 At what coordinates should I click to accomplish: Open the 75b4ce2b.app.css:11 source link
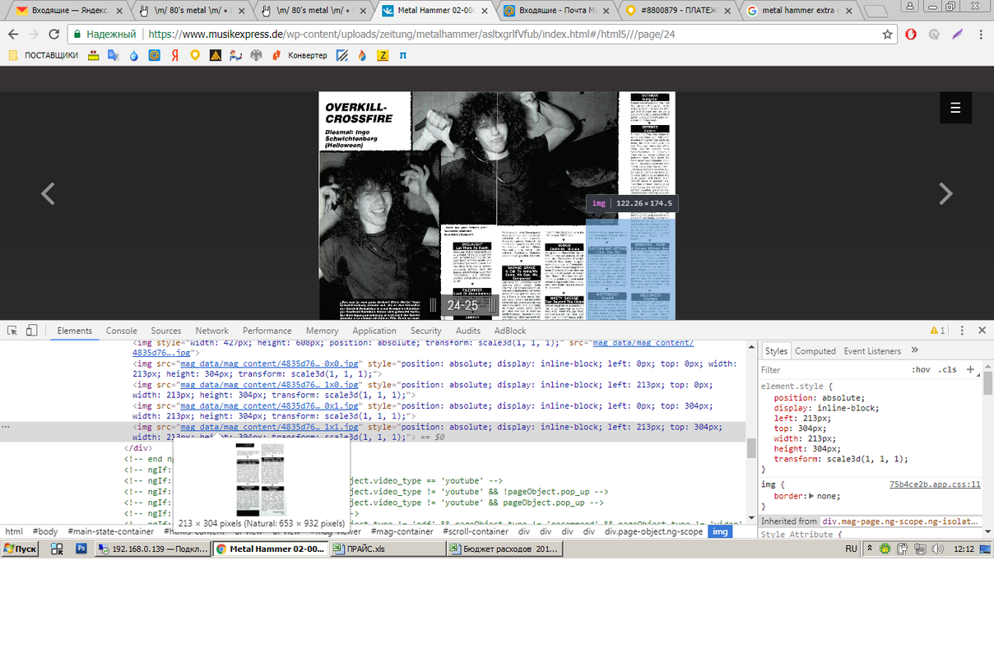click(x=935, y=484)
